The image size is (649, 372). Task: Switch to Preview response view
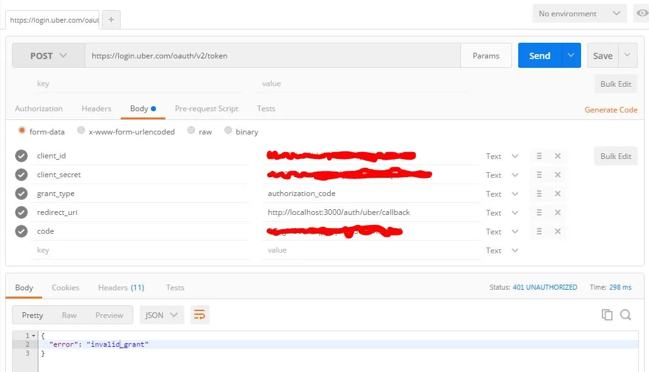[x=109, y=315]
